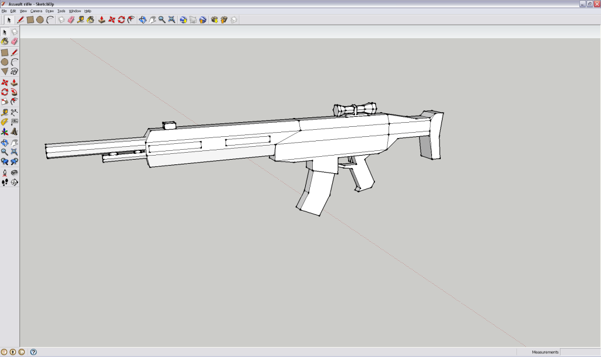
Task: Choose the Zoom Window tool
Action: 14,152
